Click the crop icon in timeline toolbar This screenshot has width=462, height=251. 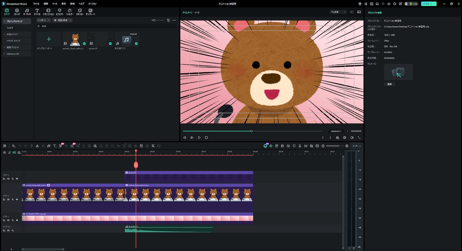click(43, 146)
